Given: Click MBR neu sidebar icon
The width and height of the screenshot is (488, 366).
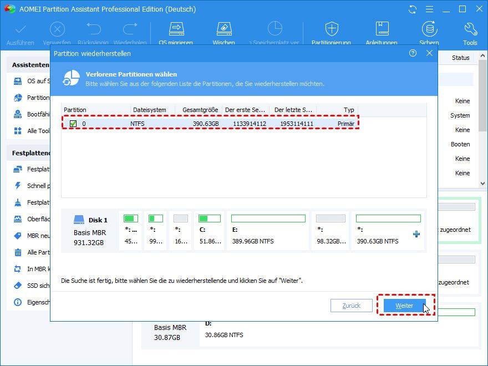Looking at the screenshot, I should [18, 236].
